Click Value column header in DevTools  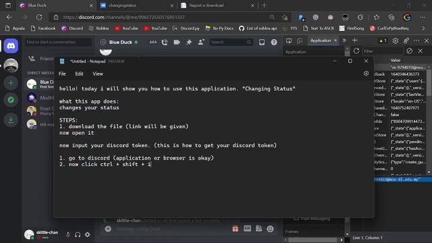(x=396, y=60)
